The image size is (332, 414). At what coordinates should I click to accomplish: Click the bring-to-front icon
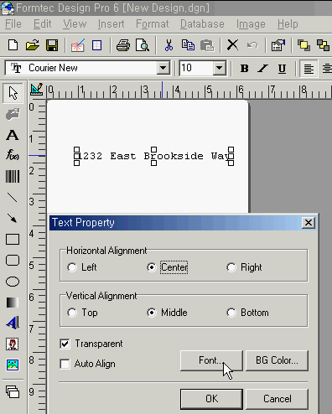pyautogui.click(x=303, y=45)
